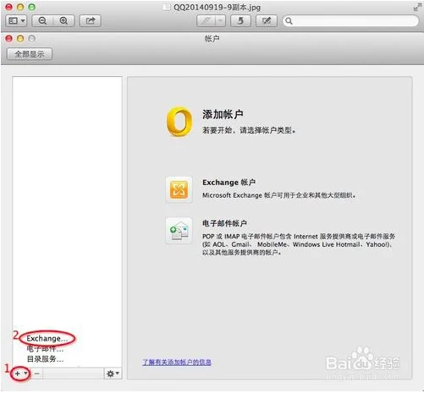
Task: Zoom in on the image in Preview
Action: click(x=63, y=21)
